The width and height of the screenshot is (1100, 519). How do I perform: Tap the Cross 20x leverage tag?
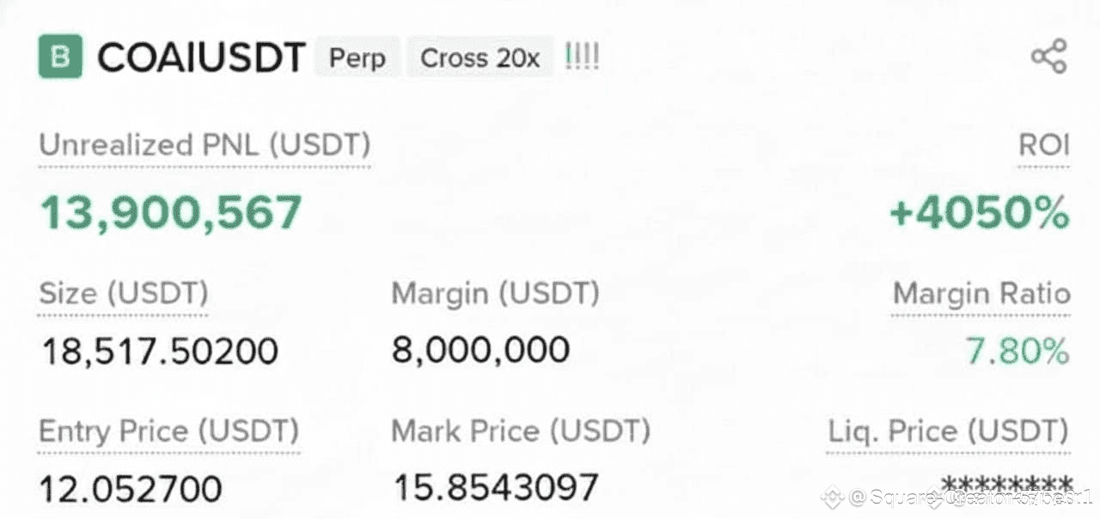480,58
